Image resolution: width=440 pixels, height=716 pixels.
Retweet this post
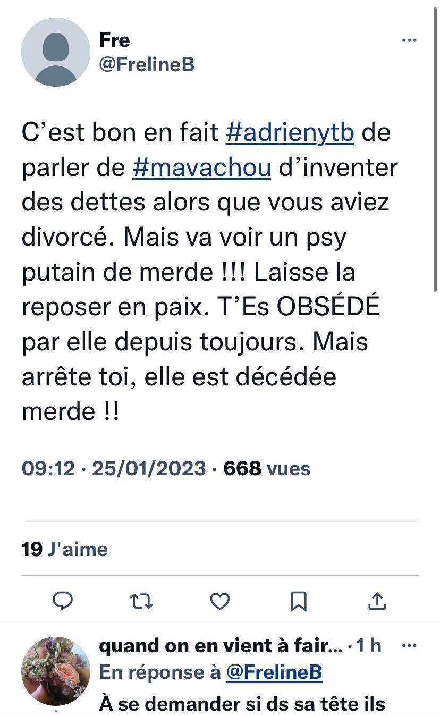click(x=141, y=601)
